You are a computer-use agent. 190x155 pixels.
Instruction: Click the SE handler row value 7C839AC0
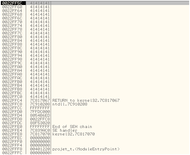click(40, 130)
